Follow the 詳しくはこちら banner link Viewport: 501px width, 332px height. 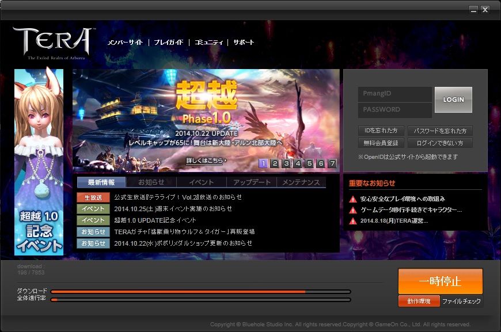pos(206,161)
